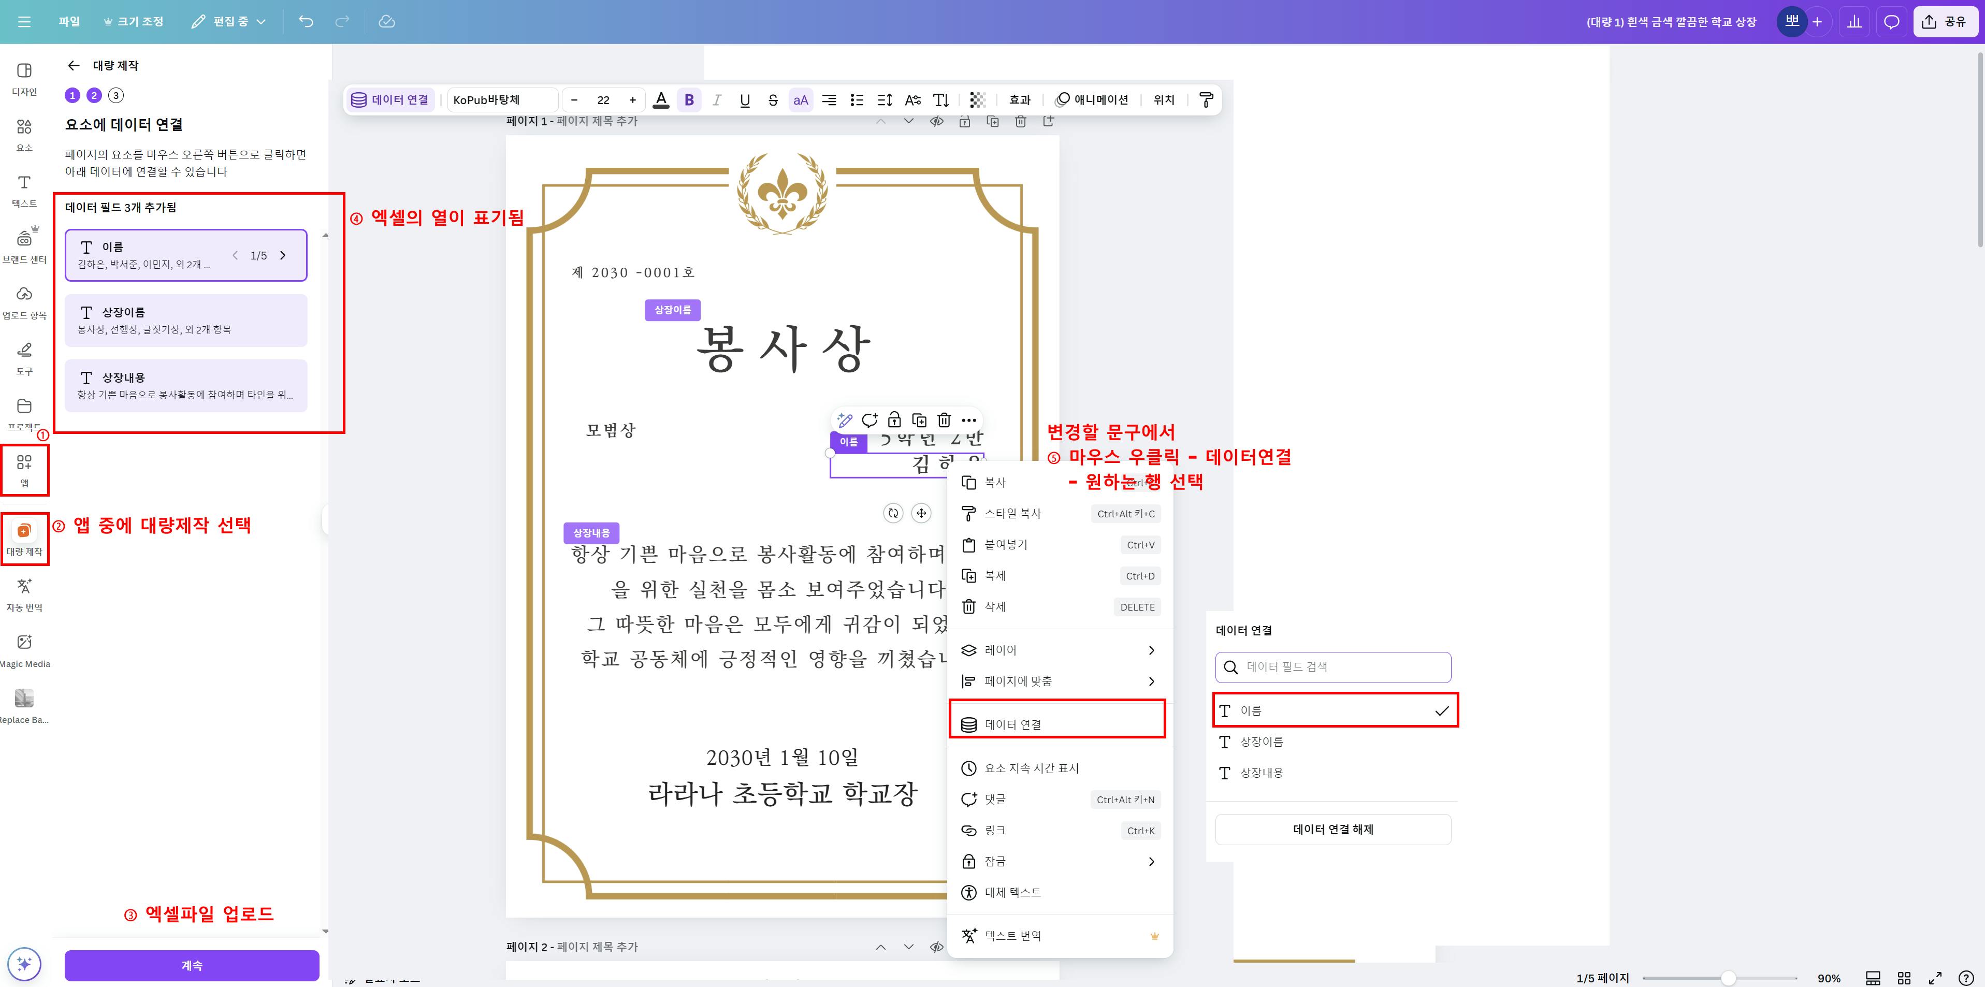Click the undo arrow icon
Screen dimensions: 1985x987
[x=306, y=22]
